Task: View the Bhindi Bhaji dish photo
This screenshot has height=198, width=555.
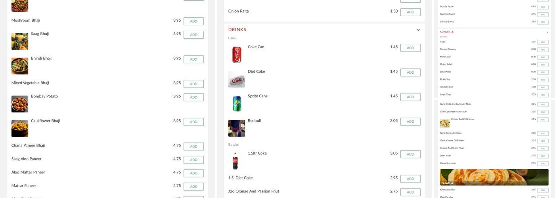Action: [x=20, y=66]
